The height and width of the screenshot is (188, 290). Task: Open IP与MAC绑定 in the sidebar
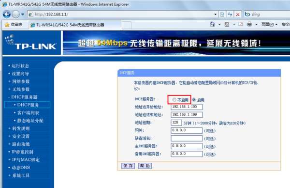[26, 159]
